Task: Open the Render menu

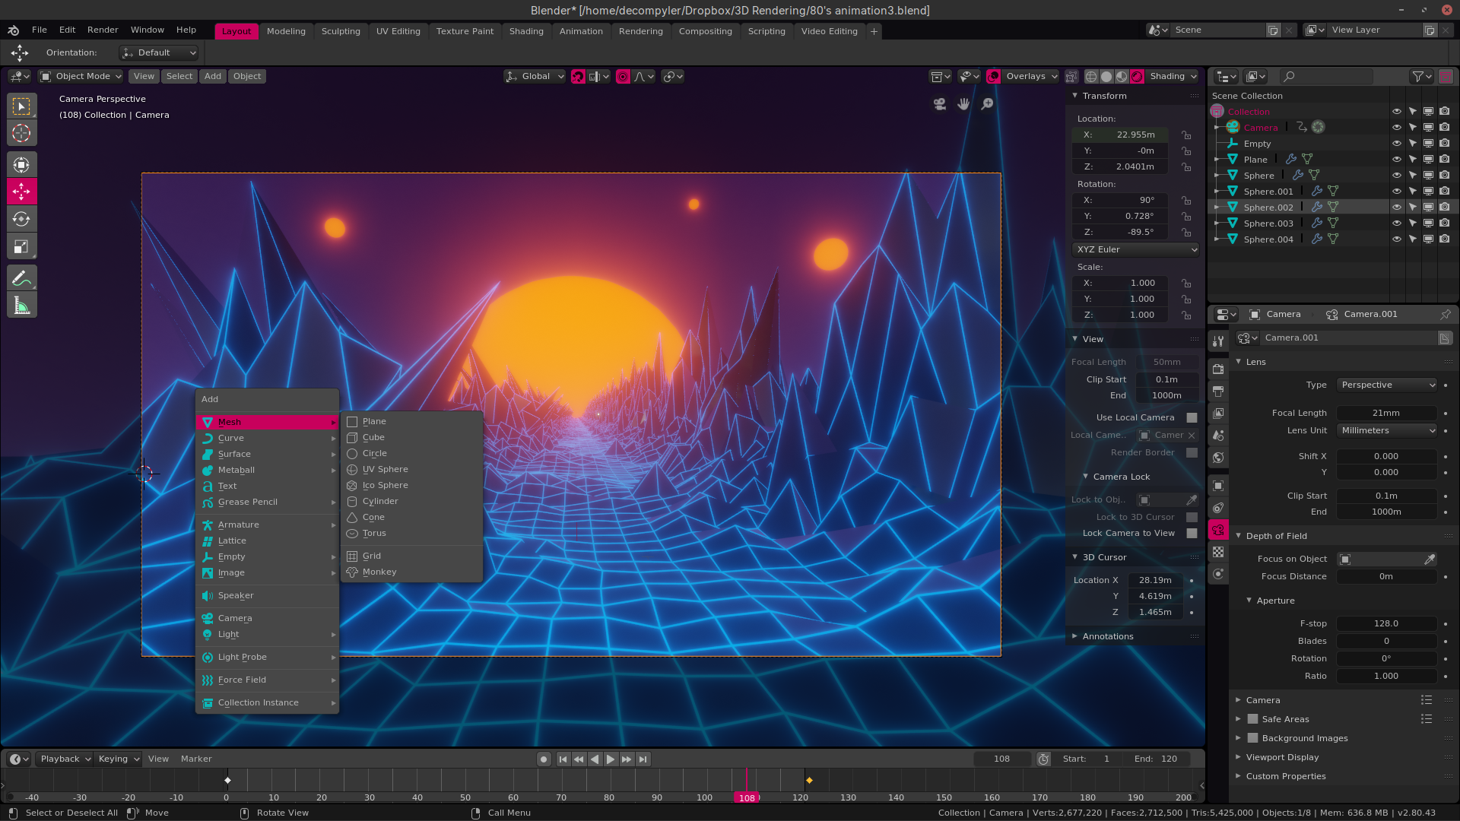Action: coord(103,30)
